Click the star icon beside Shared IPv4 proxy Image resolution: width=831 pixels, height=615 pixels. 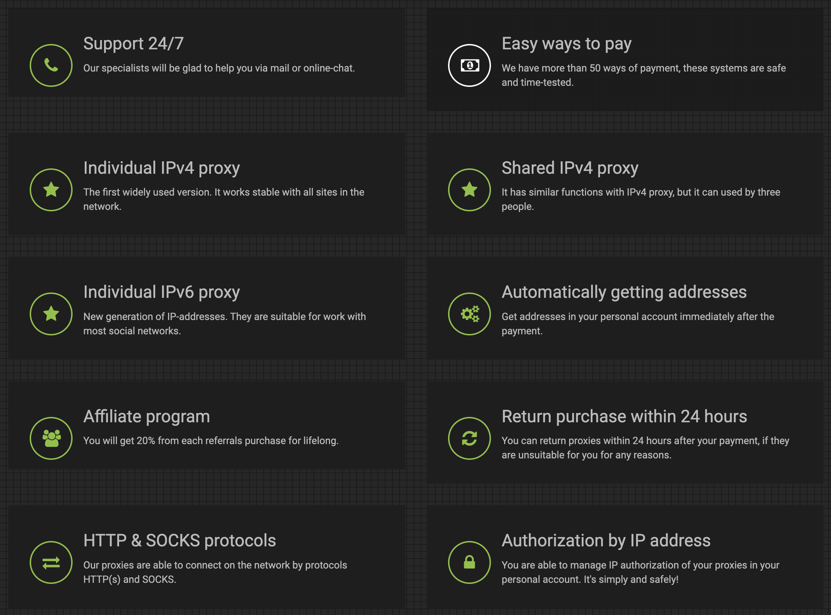click(x=469, y=190)
